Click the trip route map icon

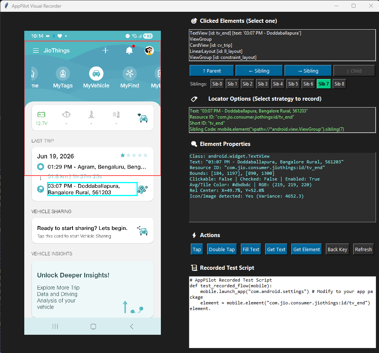click(143, 189)
